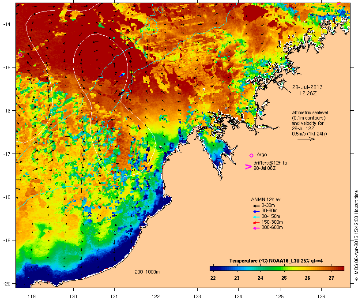362x300 pixels.
Task: Click the cyan 200 1000m isobath legend line
Action: (143, 276)
